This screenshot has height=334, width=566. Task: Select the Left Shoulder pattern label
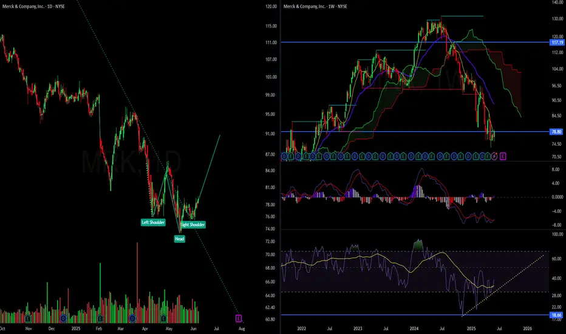(x=153, y=222)
